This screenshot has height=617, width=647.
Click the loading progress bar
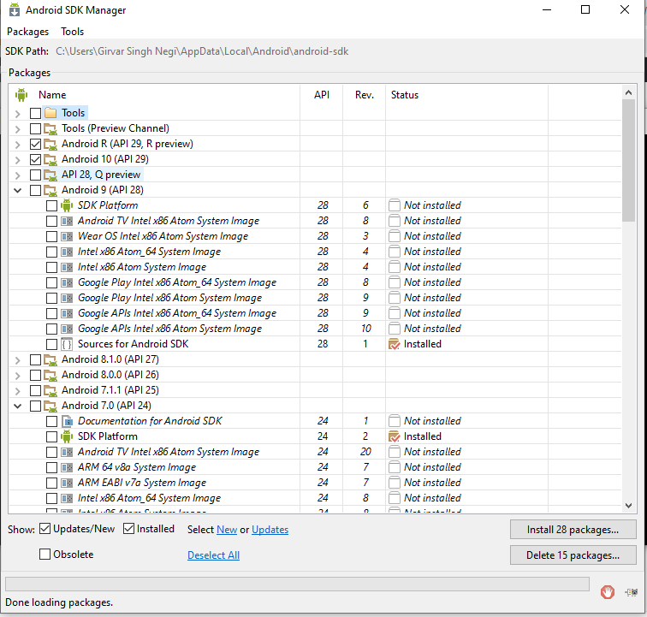click(x=297, y=584)
